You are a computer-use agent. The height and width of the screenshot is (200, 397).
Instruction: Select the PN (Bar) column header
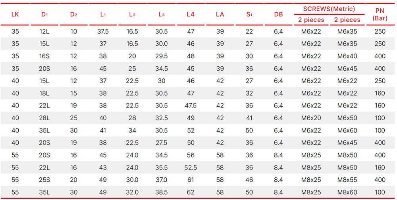point(380,14)
